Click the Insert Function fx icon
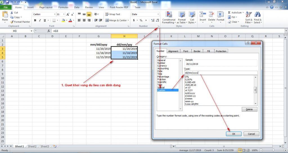 (x=49, y=31)
